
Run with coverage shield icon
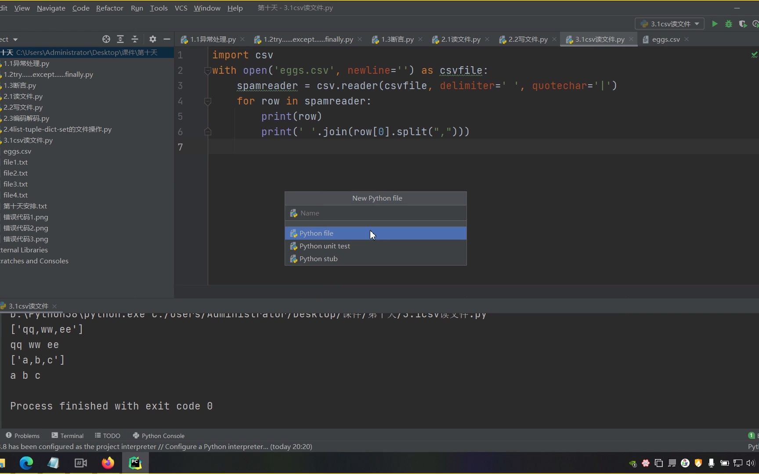pyautogui.click(x=743, y=24)
